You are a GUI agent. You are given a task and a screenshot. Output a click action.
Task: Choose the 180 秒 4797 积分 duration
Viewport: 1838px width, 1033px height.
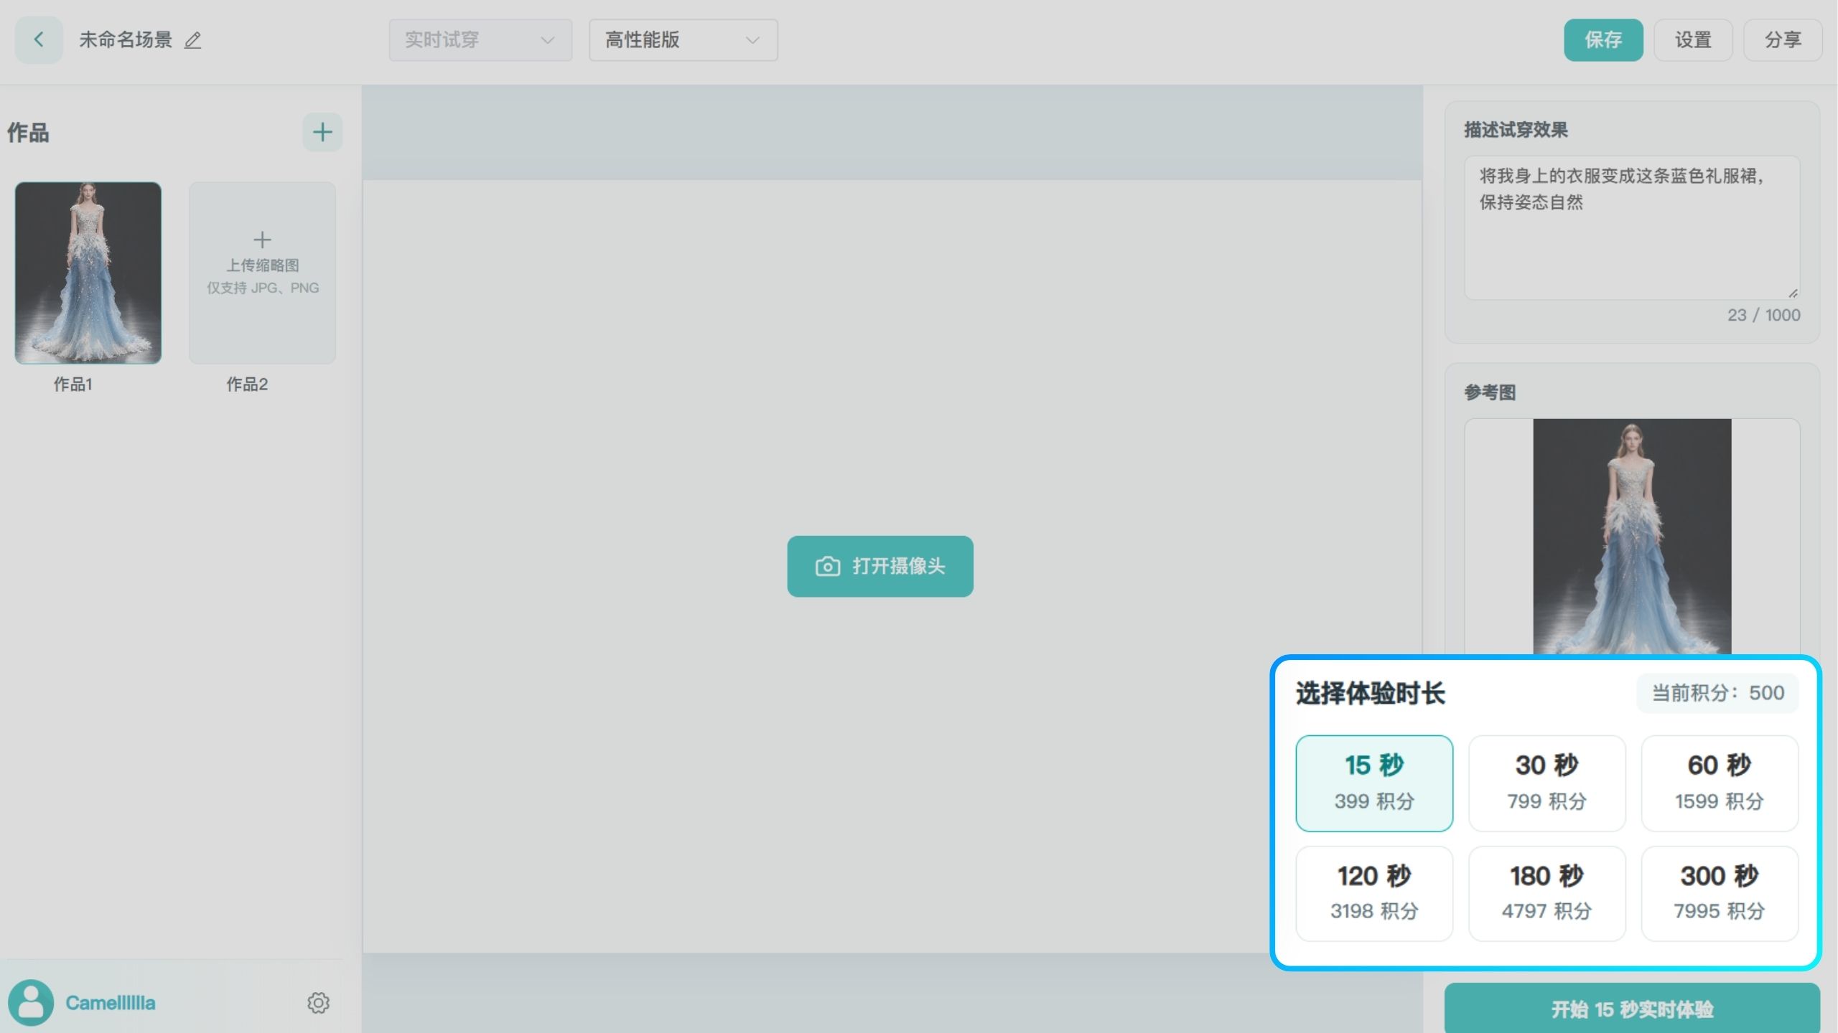click(x=1547, y=894)
